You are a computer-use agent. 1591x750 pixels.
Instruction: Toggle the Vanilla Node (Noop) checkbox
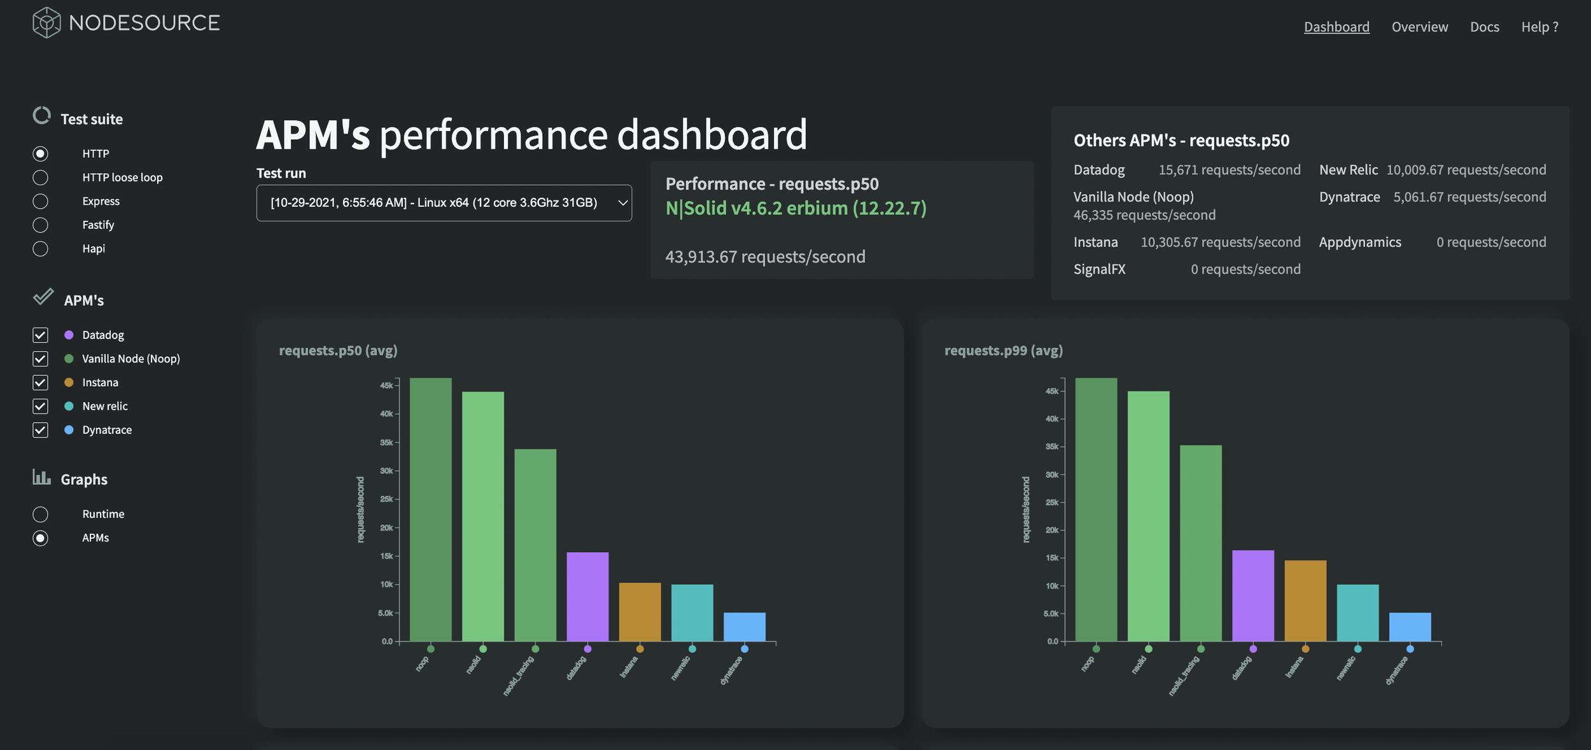(x=40, y=359)
